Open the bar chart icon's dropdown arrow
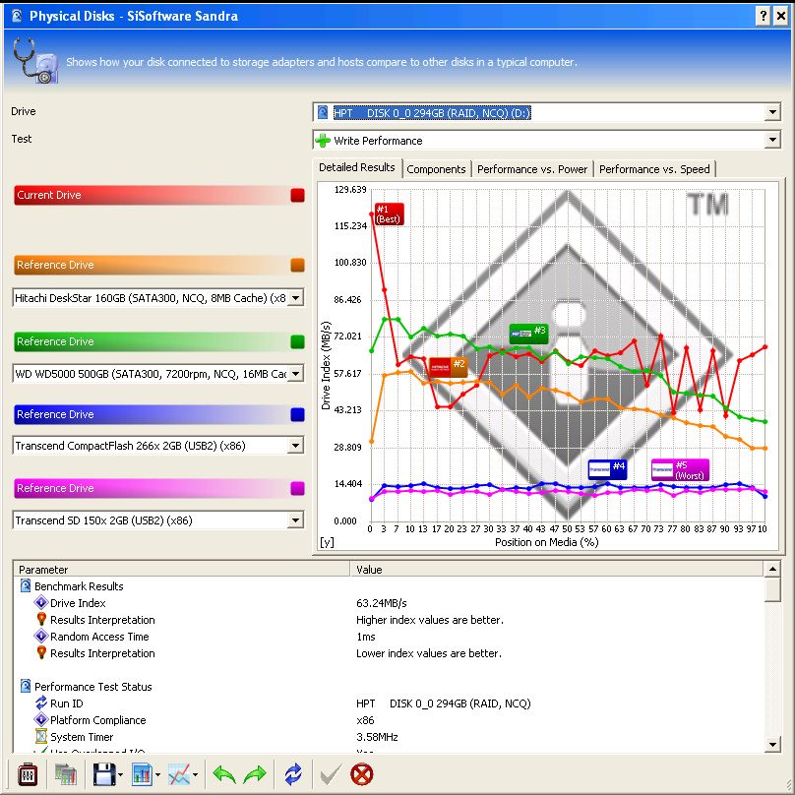Viewport: 795px width, 795px height. point(157,774)
